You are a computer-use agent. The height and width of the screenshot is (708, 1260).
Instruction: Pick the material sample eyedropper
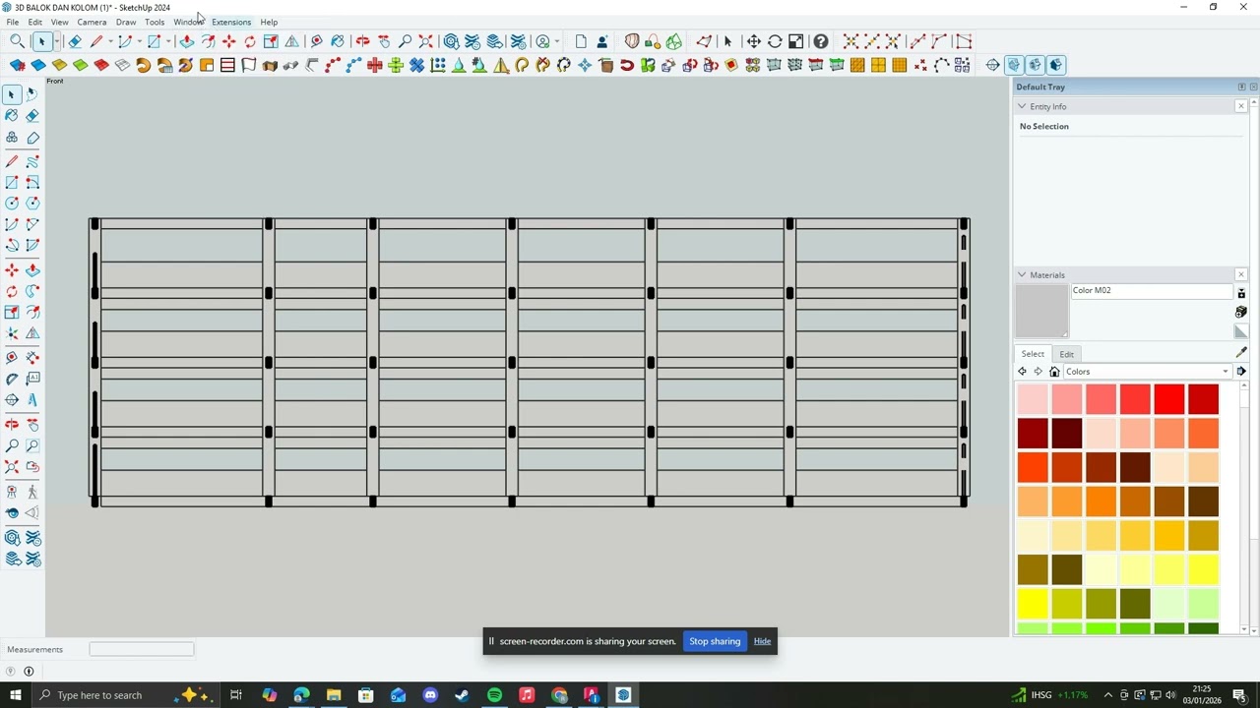pyautogui.click(x=1241, y=353)
